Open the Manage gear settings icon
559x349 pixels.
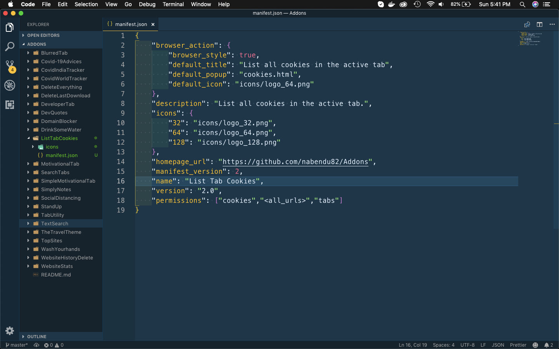[10, 331]
